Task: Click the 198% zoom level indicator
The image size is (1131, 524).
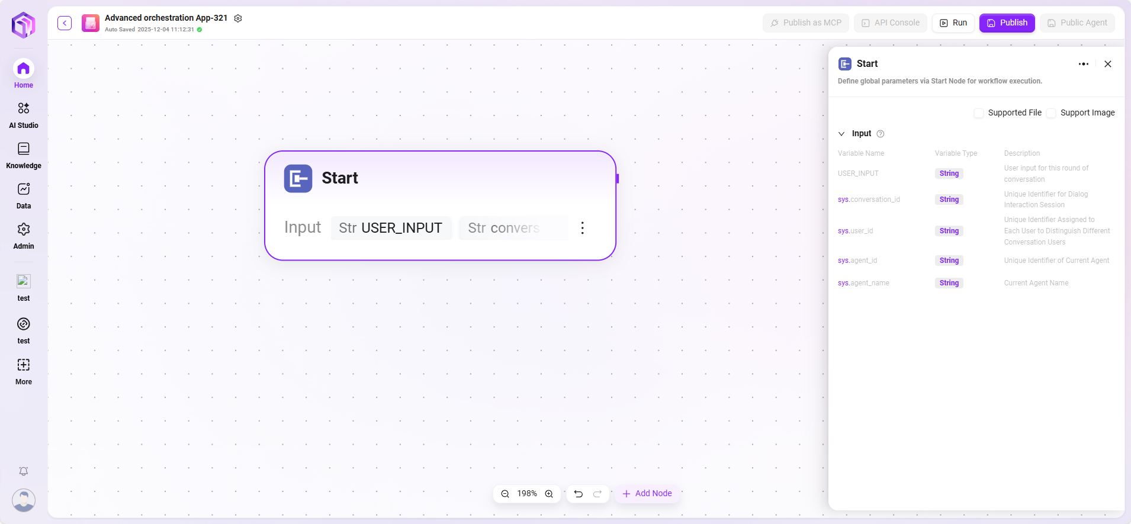Action: point(527,494)
